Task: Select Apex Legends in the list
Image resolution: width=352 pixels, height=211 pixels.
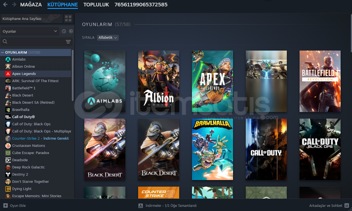Action: 36,74
